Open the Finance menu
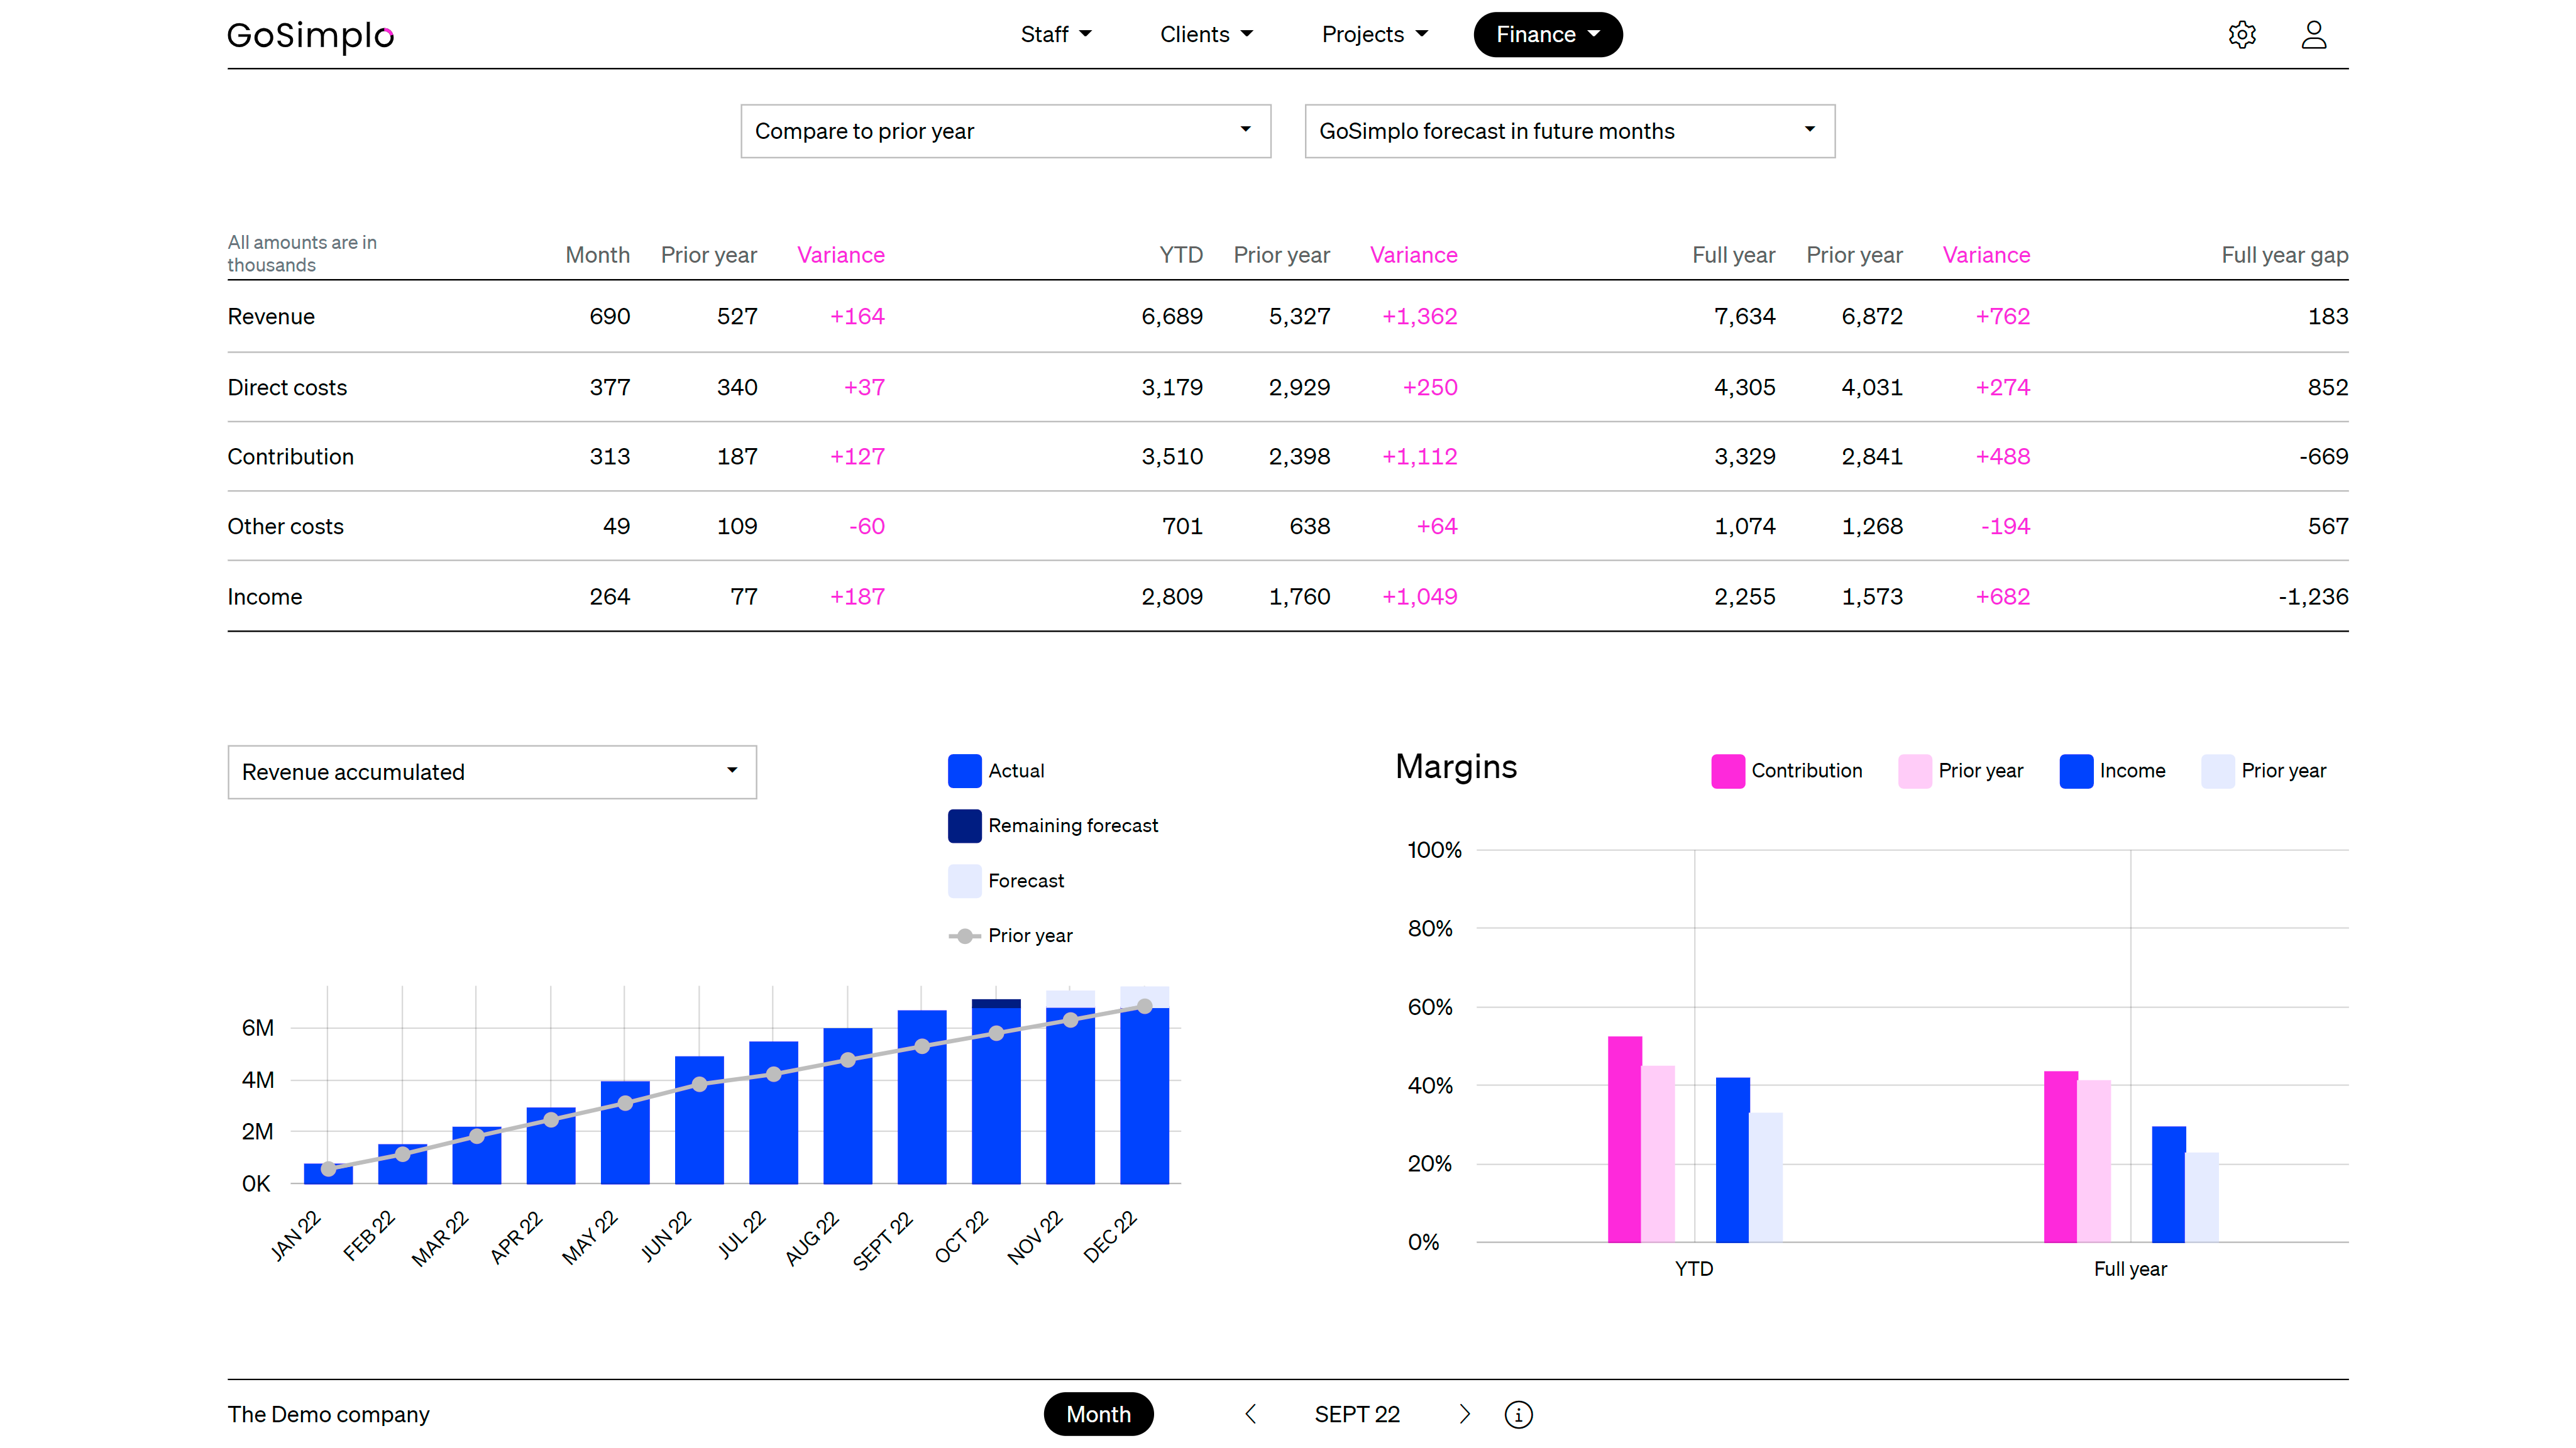The height and width of the screenshot is (1448, 2576). pos(1547,34)
